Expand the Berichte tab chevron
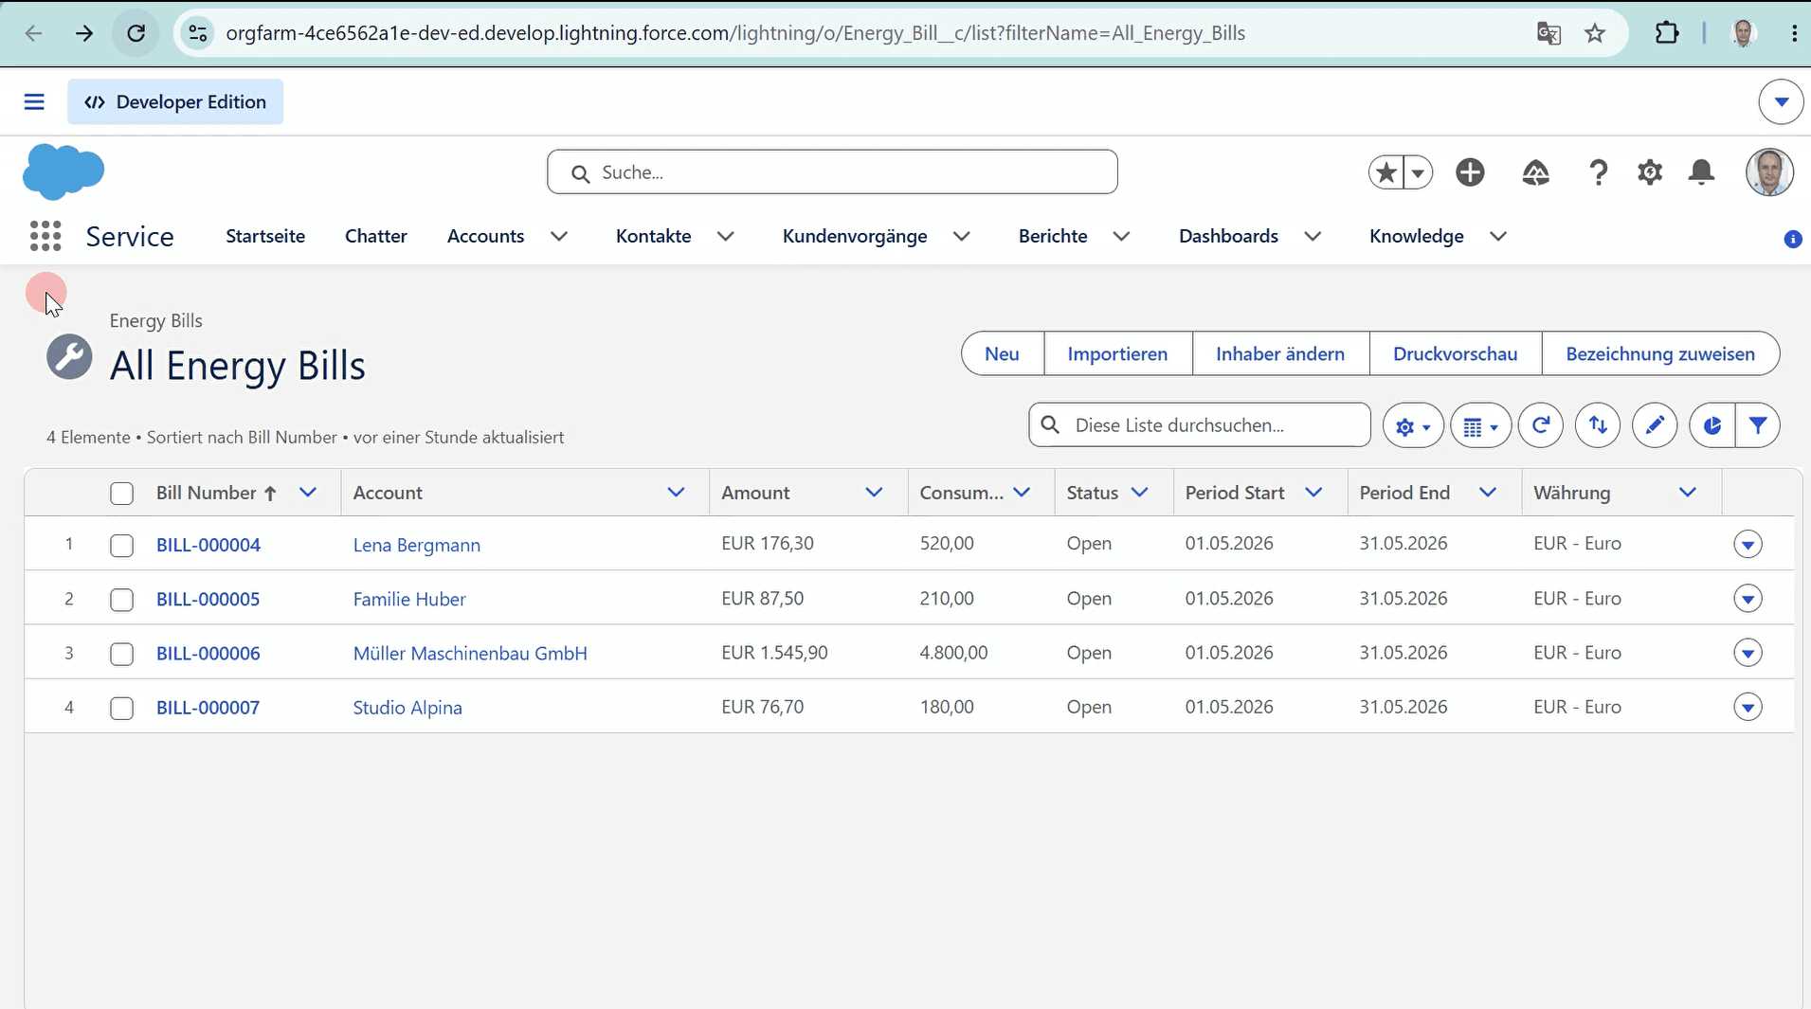The image size is (1811, 1009). coord(1121,236)
